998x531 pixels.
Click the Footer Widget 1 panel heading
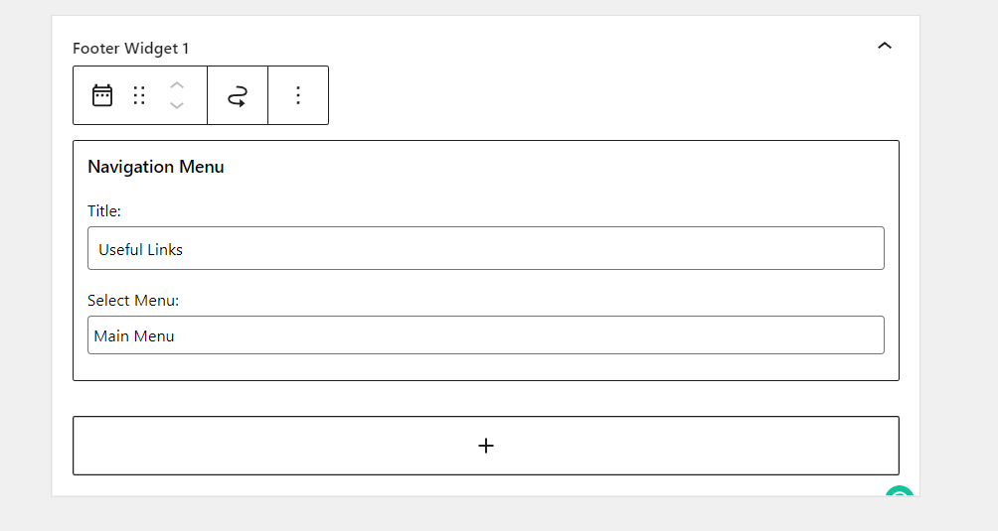(x=130, y=49)
